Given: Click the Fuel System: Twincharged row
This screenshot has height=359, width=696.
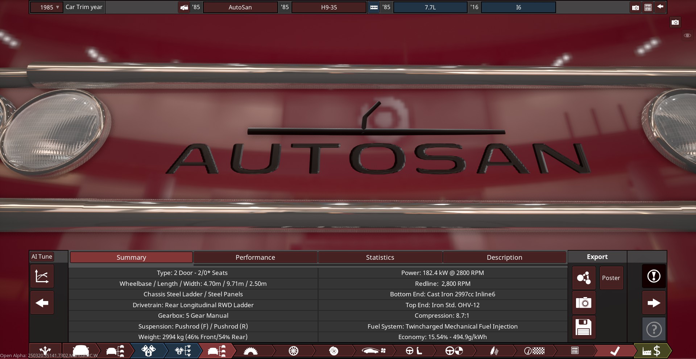Looking at the screenshot, I should pyautogui.click(x=443, y=326).
